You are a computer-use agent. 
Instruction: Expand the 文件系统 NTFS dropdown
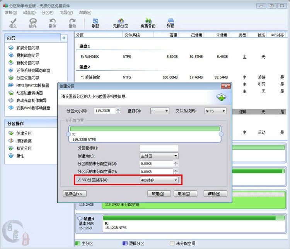click(x=215, y=111)
